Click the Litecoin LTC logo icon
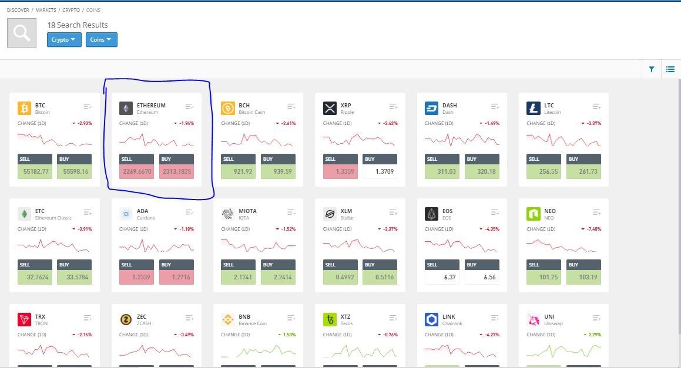This screenshot has height=368, width=681. pos(533,108)
